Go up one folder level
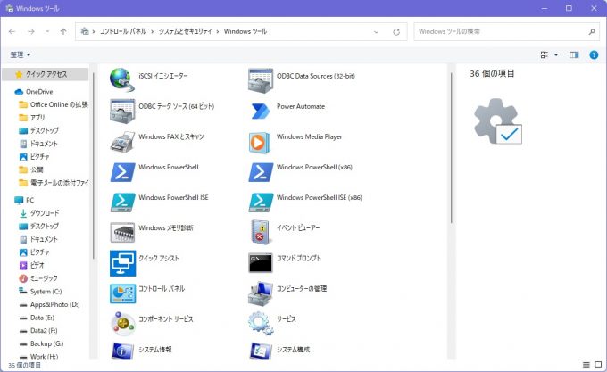Viewport: 607px width, 372px height. tap(63, 31)
